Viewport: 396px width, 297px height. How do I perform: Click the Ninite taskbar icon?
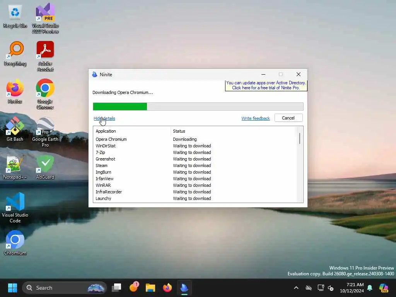pyautogui.click(x=184, y=288)
